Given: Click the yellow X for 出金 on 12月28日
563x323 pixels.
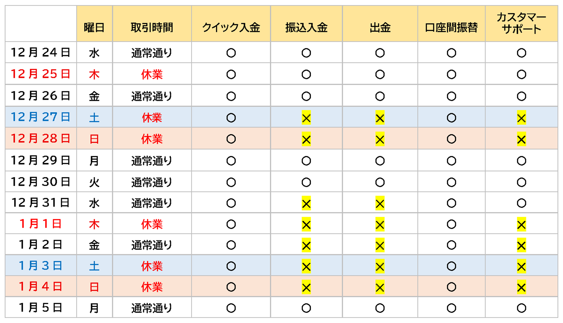Looking at the screenshot, I should point(380,139).
